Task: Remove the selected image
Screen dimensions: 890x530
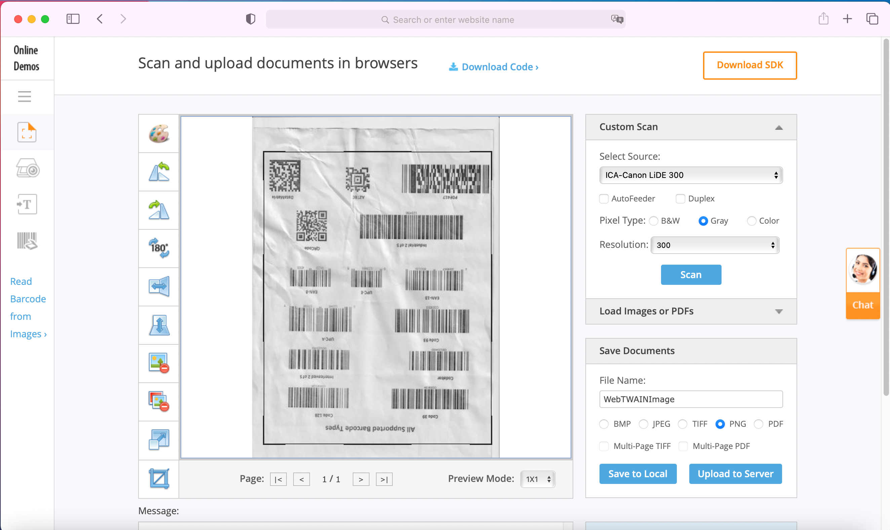Action: click(159, 363)
